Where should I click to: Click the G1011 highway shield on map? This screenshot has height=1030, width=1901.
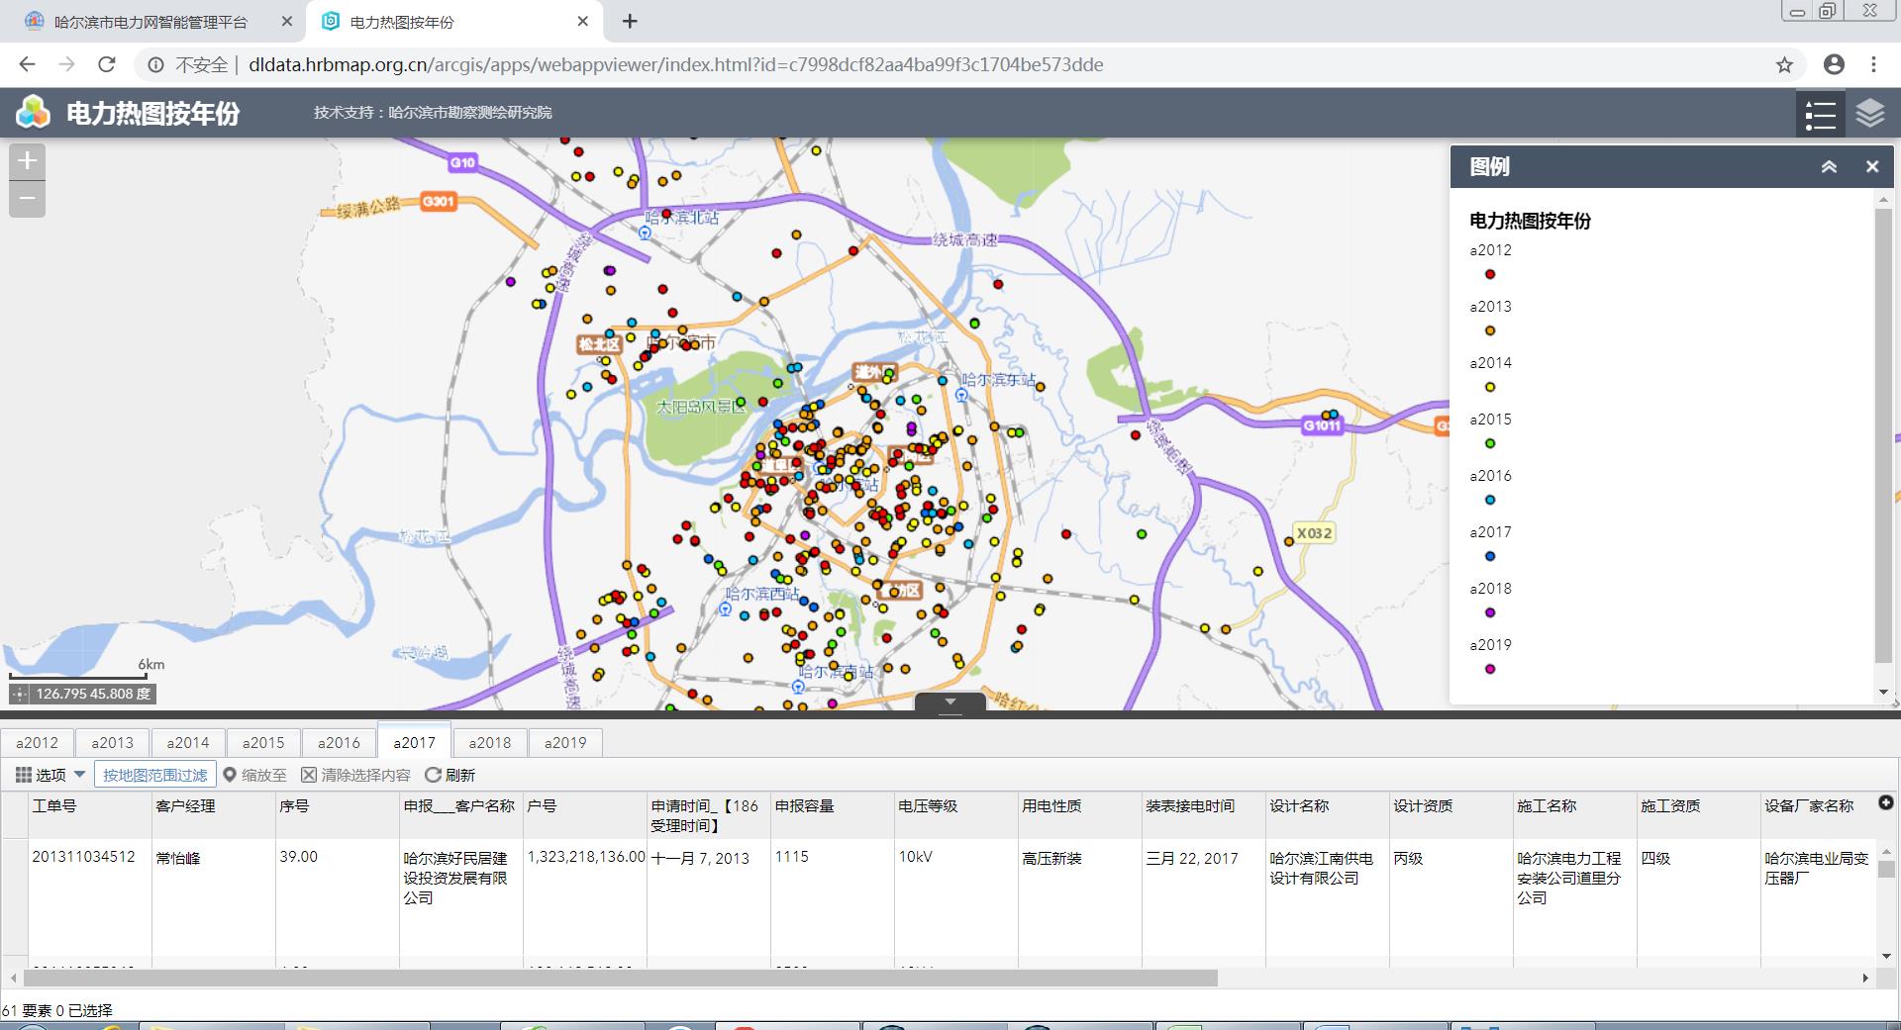click(1322, 425)
